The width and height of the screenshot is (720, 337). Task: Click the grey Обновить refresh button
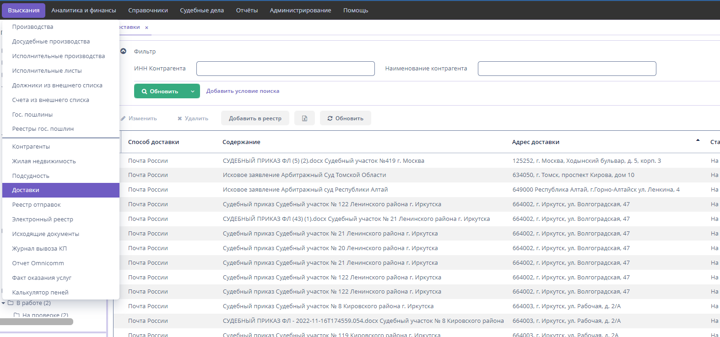(x=345, y=118)
